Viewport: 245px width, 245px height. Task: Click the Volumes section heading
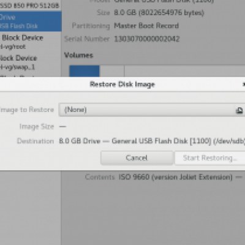(78, 55)
